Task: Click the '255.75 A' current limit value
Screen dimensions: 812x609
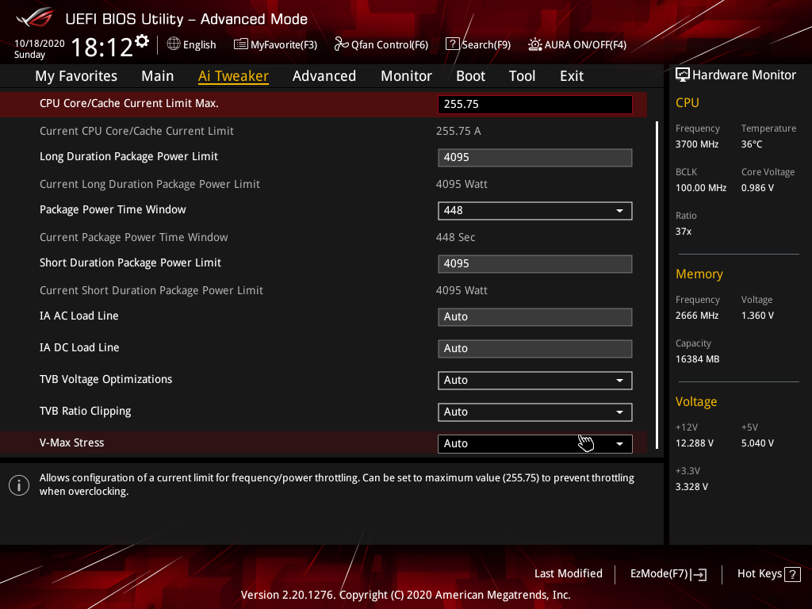Action: click(458, 131)
